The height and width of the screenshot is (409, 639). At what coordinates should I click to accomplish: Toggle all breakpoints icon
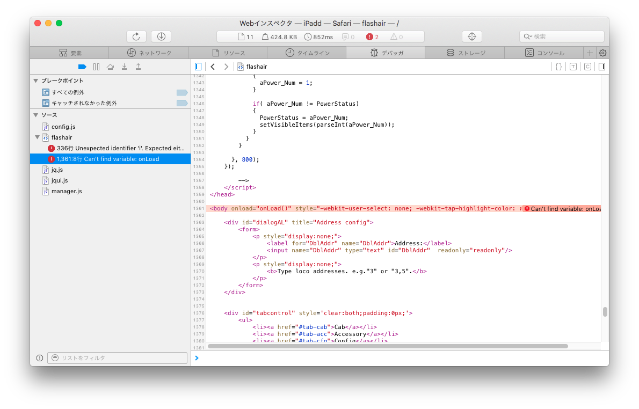(x=82, y=67)
